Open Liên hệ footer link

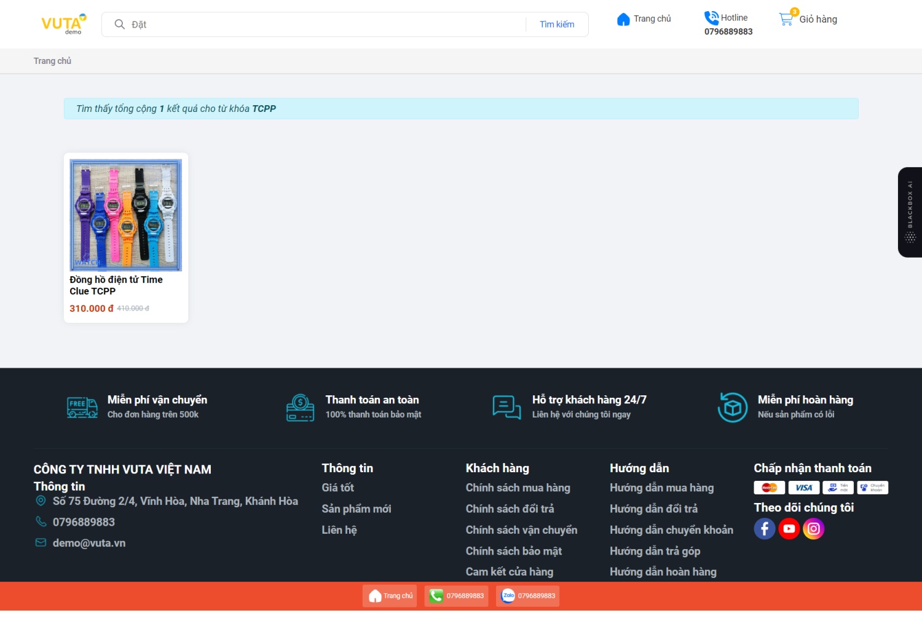(x=339, y=529)
